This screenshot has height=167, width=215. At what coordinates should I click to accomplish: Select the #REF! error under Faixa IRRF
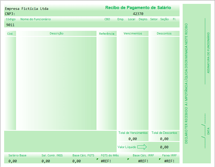click(169, 161)
